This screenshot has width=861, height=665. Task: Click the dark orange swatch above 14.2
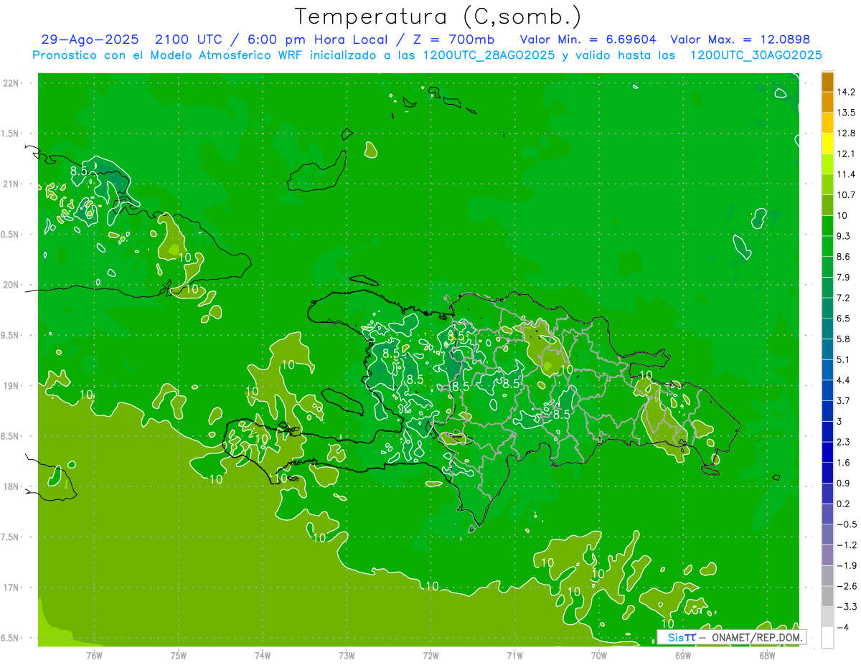(827, 82)
